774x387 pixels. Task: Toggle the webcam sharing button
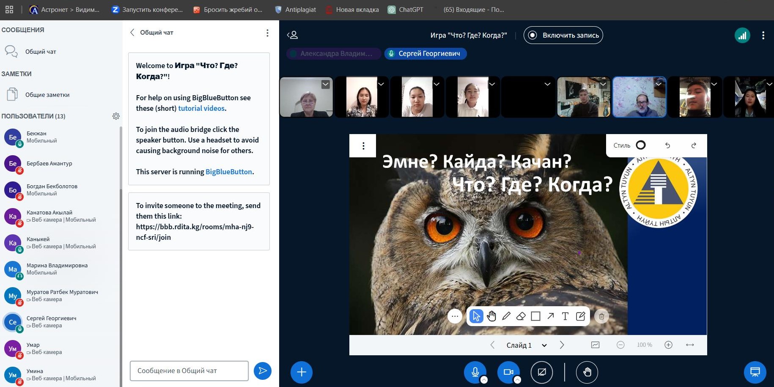click(508, 372)
